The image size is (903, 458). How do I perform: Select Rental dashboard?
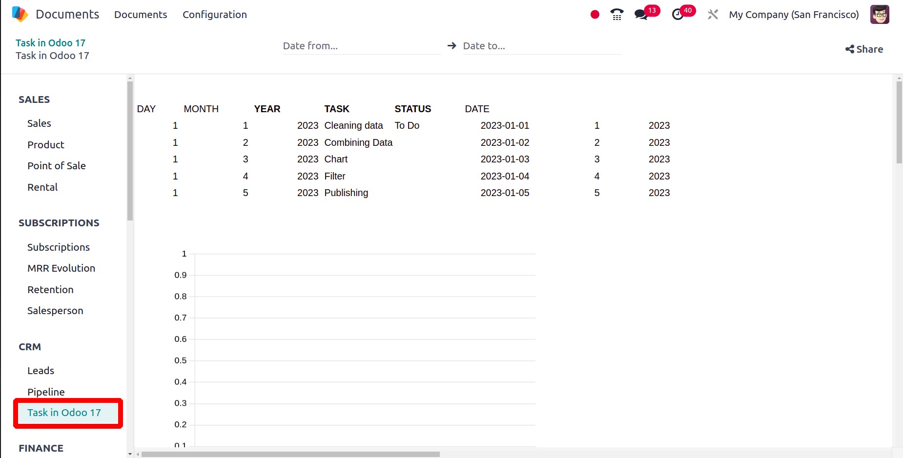[x=42, y=187]
